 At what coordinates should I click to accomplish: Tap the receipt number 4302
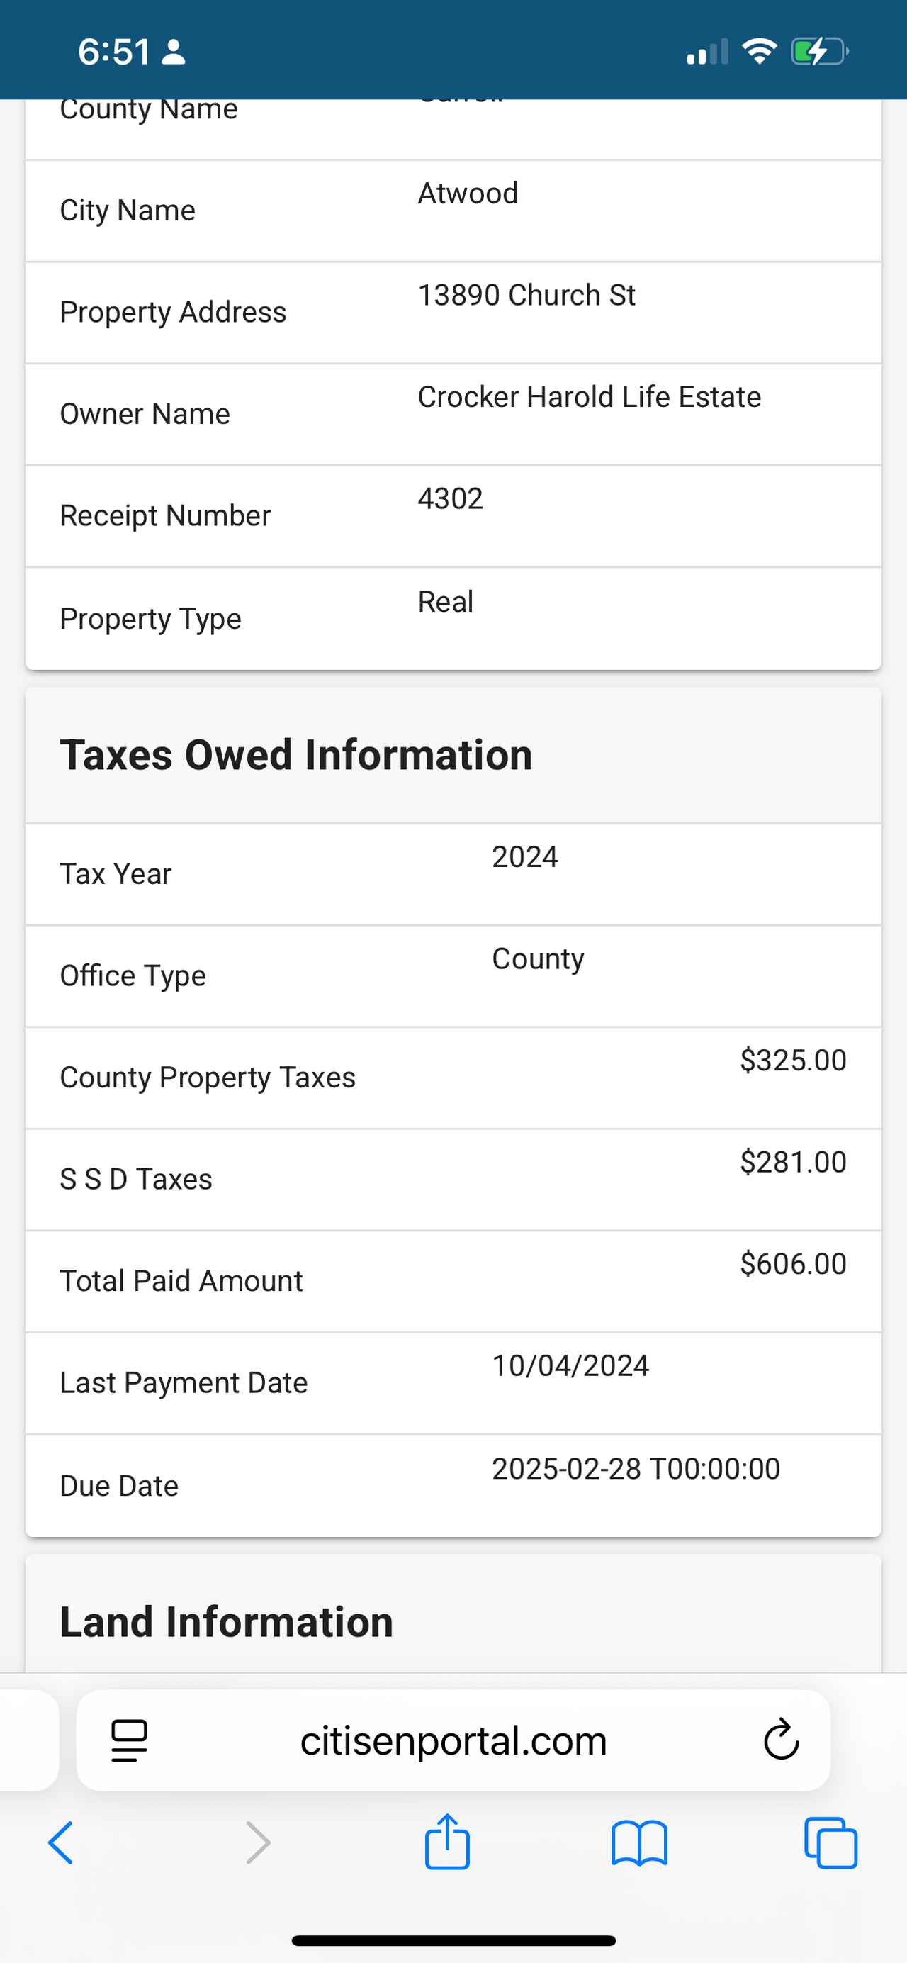(x=450, y=498)
